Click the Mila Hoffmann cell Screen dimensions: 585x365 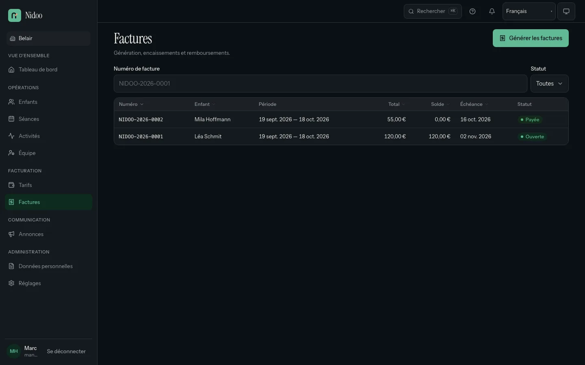coord(212,120)
